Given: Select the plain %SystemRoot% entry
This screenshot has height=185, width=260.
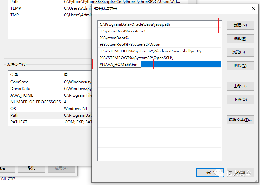Looking at the screenshot, I should coord(159,38).
